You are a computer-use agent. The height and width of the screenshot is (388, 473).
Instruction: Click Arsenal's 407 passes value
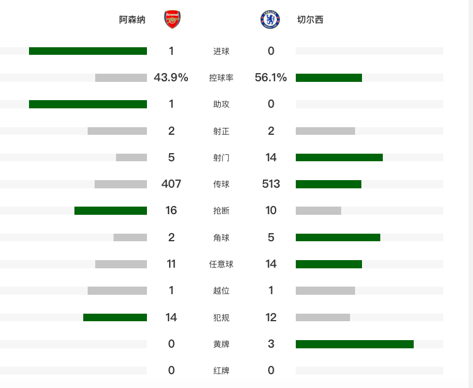pos(171,184)
